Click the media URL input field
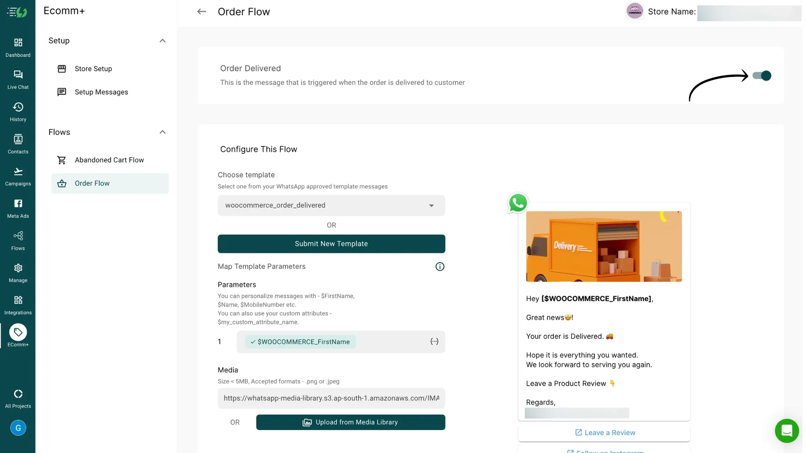The height and width of the screenshot is (453, 806). pos(331,398)
